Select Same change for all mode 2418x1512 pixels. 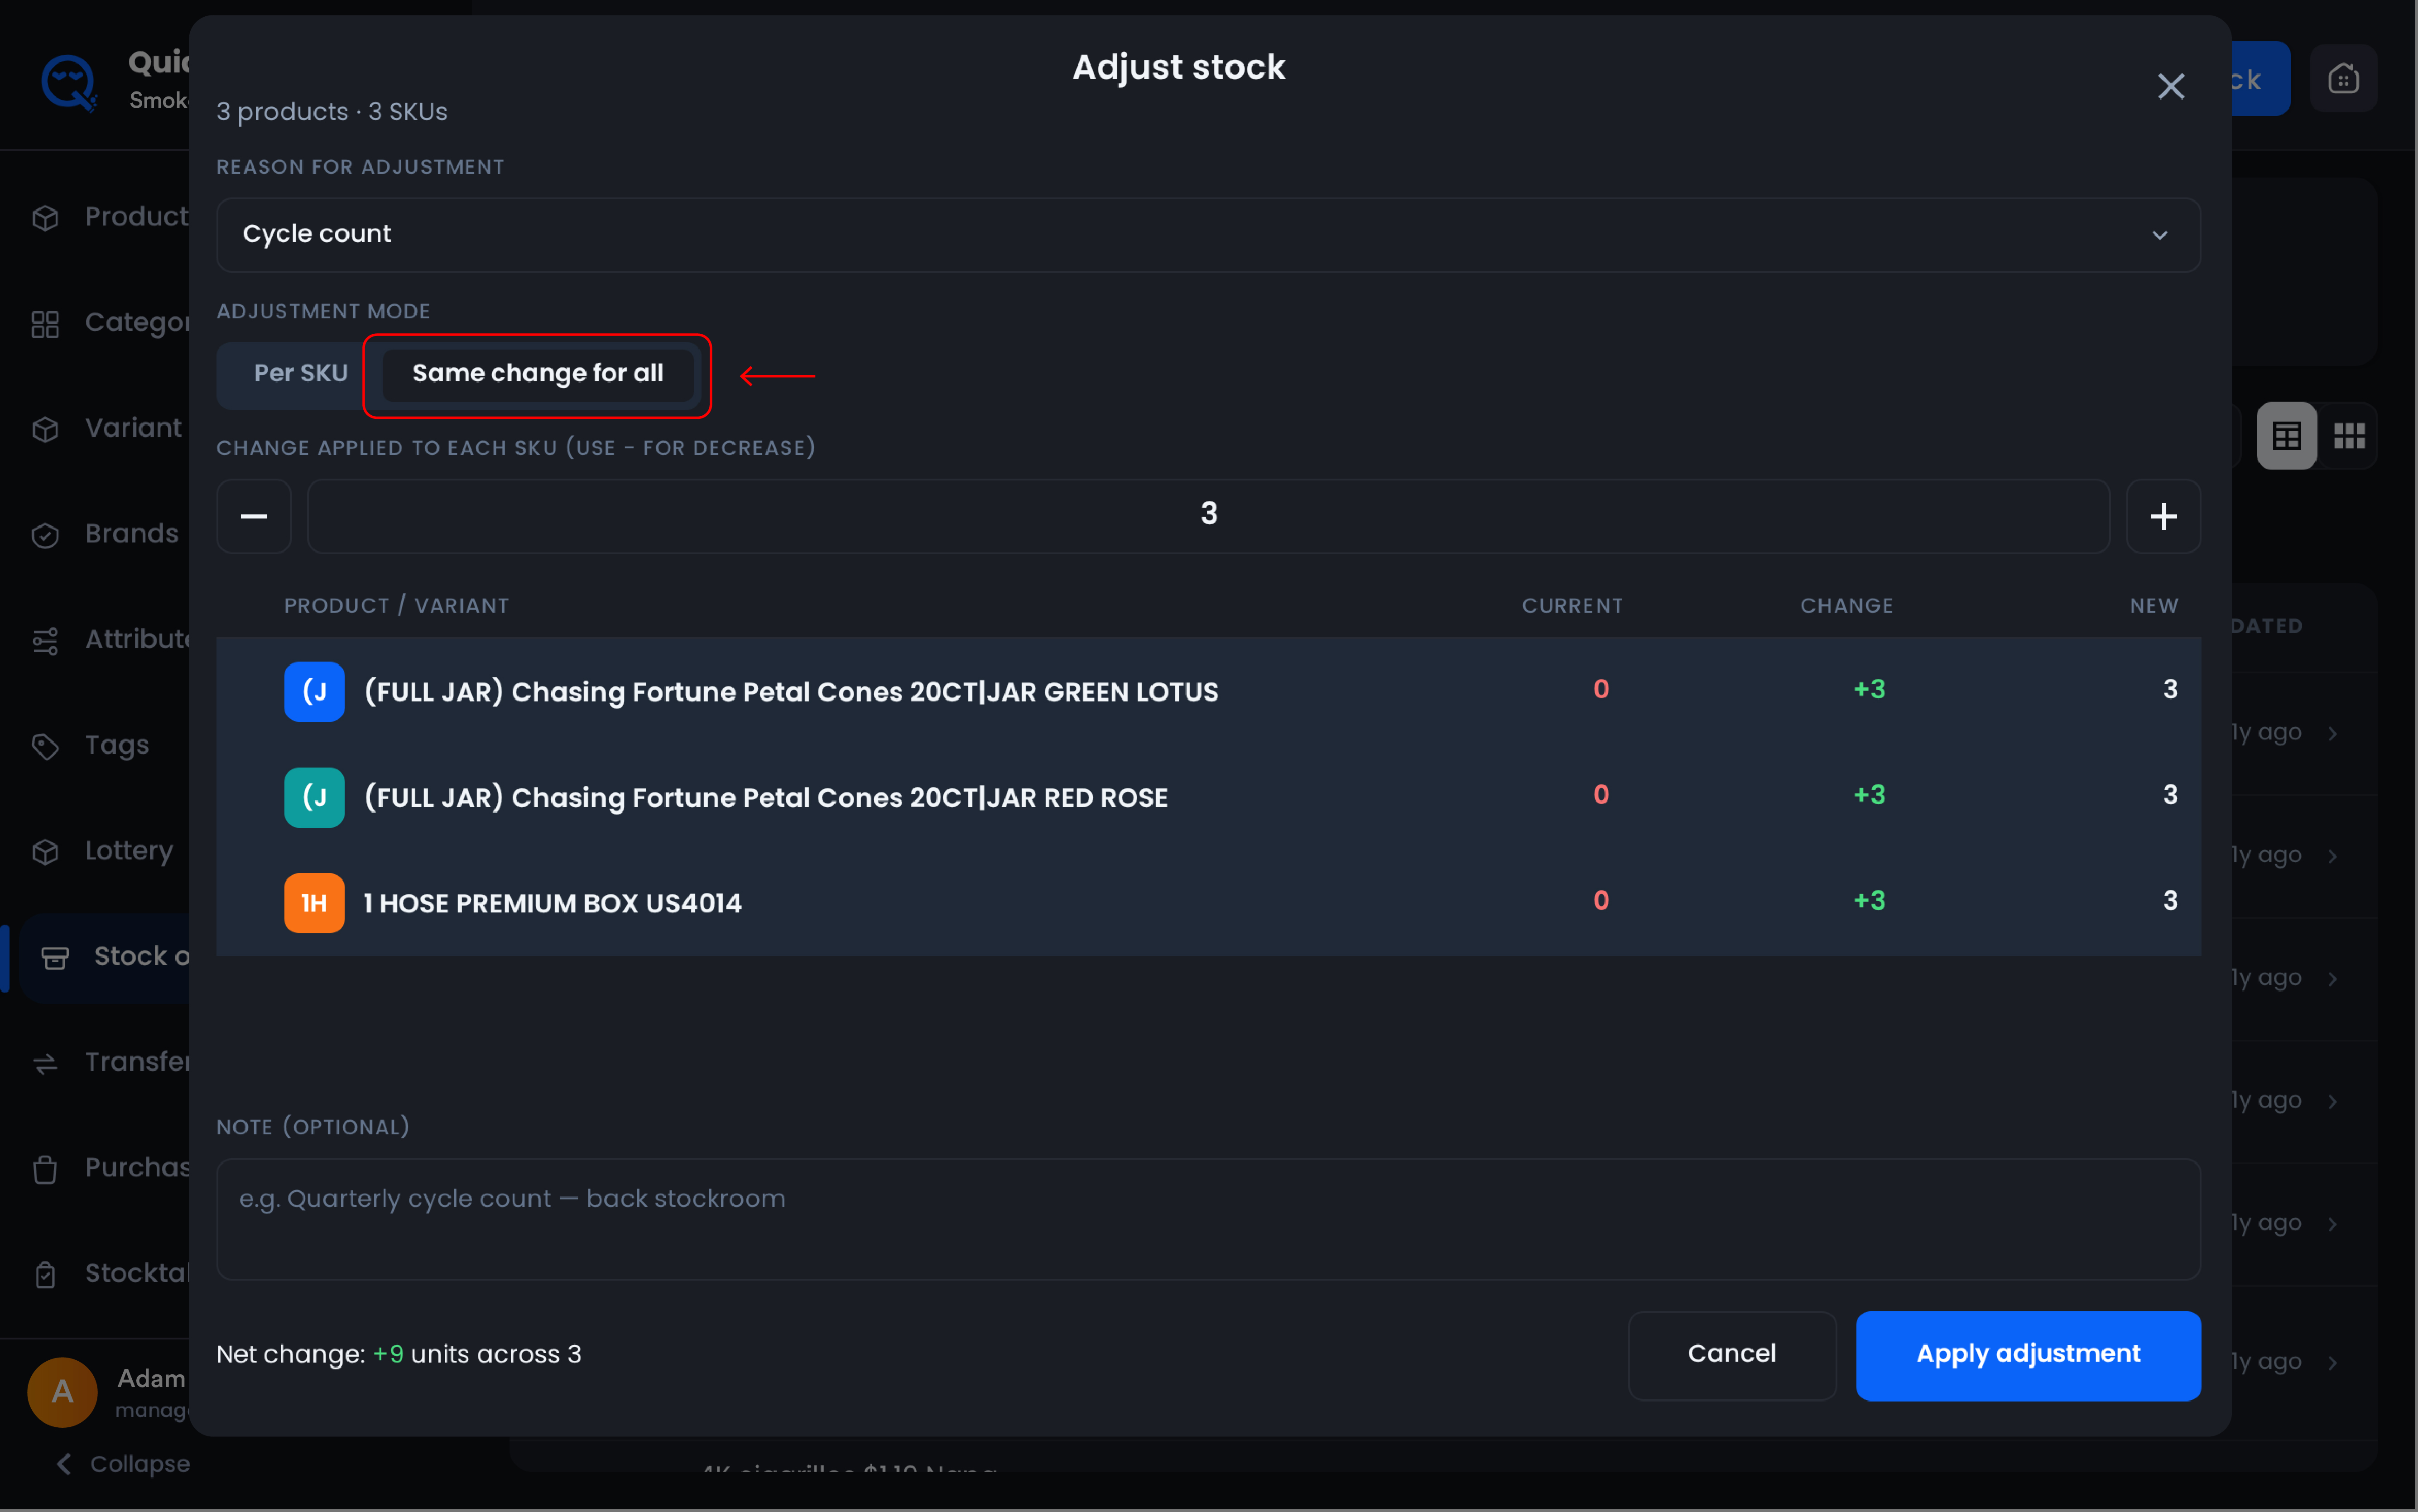(537, 374)
